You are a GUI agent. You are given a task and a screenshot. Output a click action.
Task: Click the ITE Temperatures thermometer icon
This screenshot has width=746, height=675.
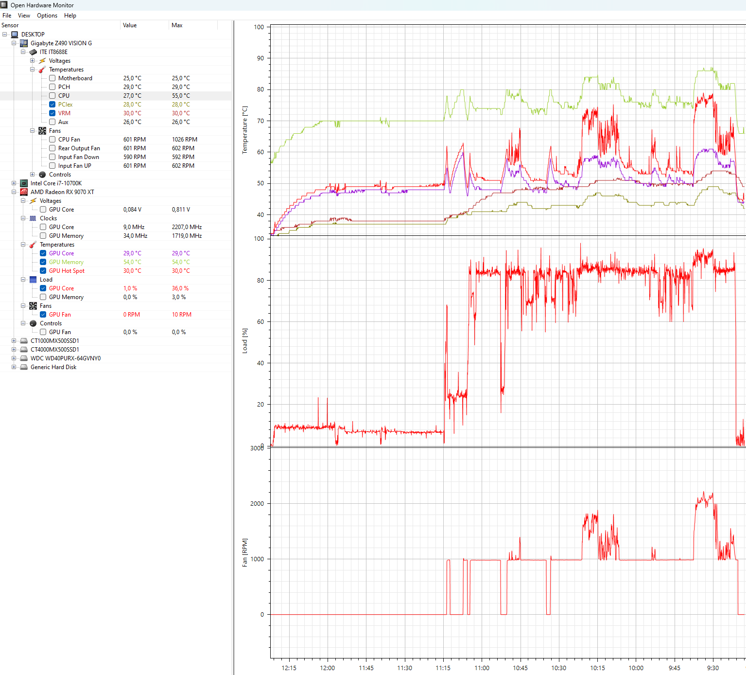click(x=42, y=70)
